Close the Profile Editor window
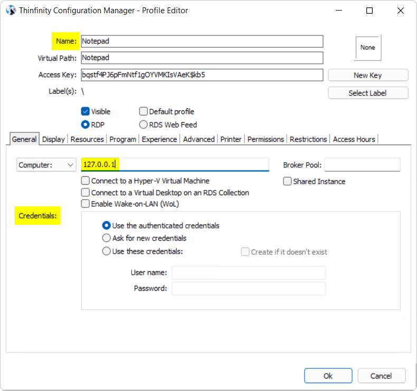 click(x=401, y=11)
